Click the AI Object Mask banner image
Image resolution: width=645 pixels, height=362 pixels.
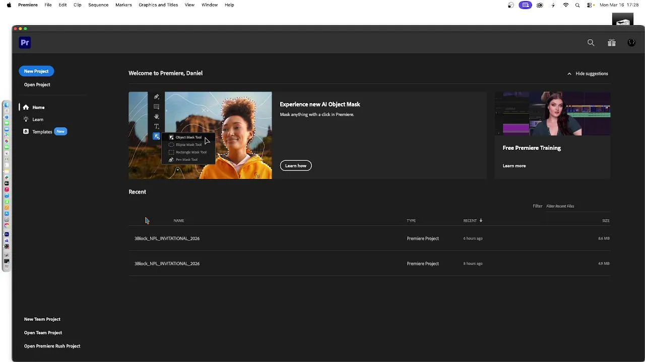(x=200, y=135)
